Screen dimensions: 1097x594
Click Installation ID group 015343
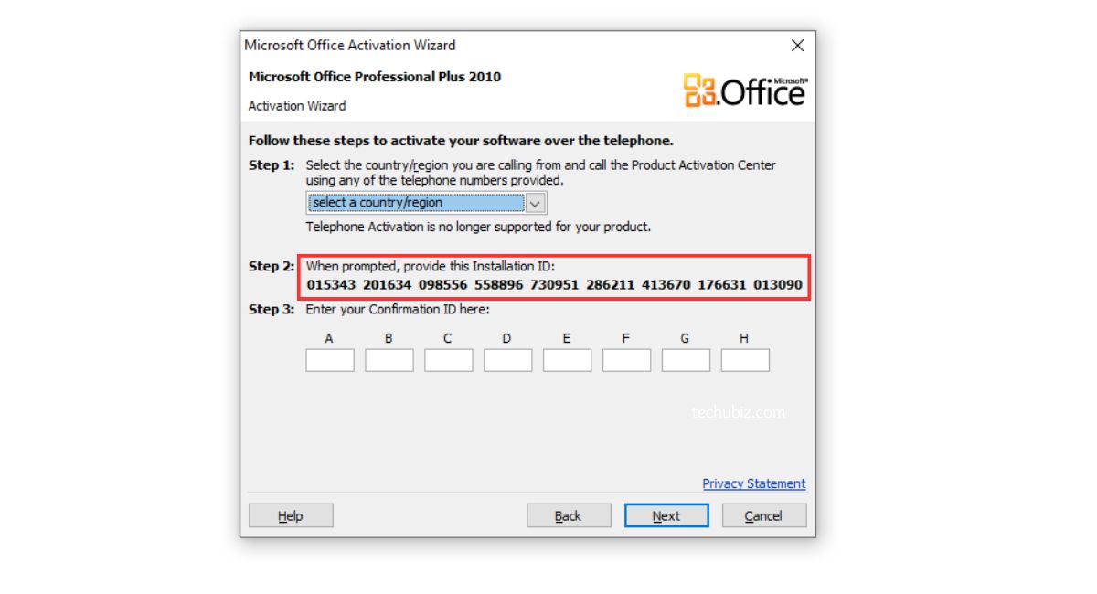point(331,285)
